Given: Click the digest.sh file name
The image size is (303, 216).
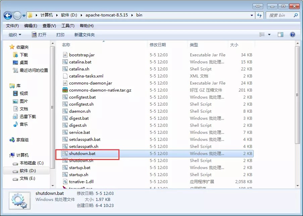Looking at the screenshot, I should click(x=78, y=125).
